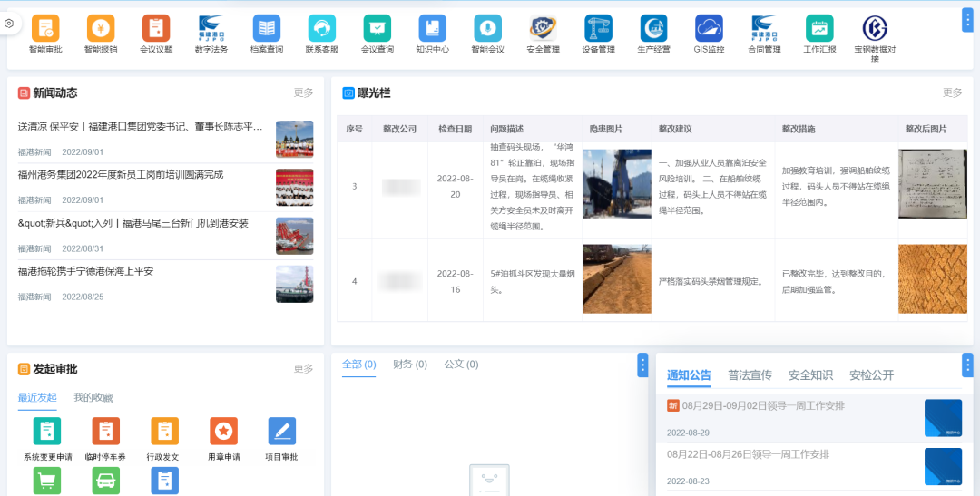The image size is (980, 496).
Task: Open the 通知公告 panel more-options menu
Action: coord(967,365)
